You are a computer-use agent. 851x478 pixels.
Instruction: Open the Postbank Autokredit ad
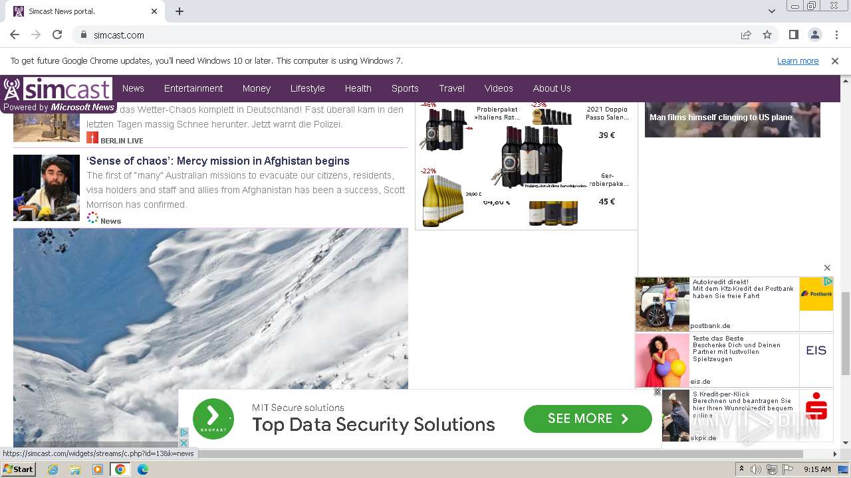734,304
